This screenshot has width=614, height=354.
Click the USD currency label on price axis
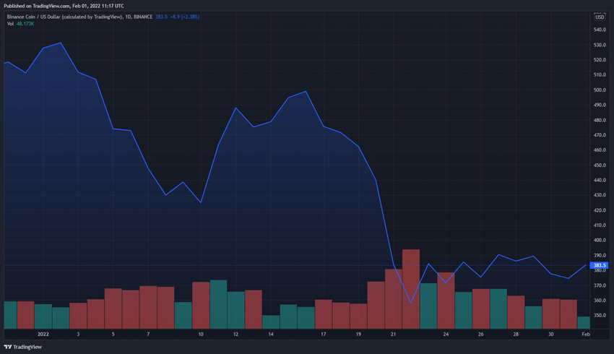click(600, 17)
